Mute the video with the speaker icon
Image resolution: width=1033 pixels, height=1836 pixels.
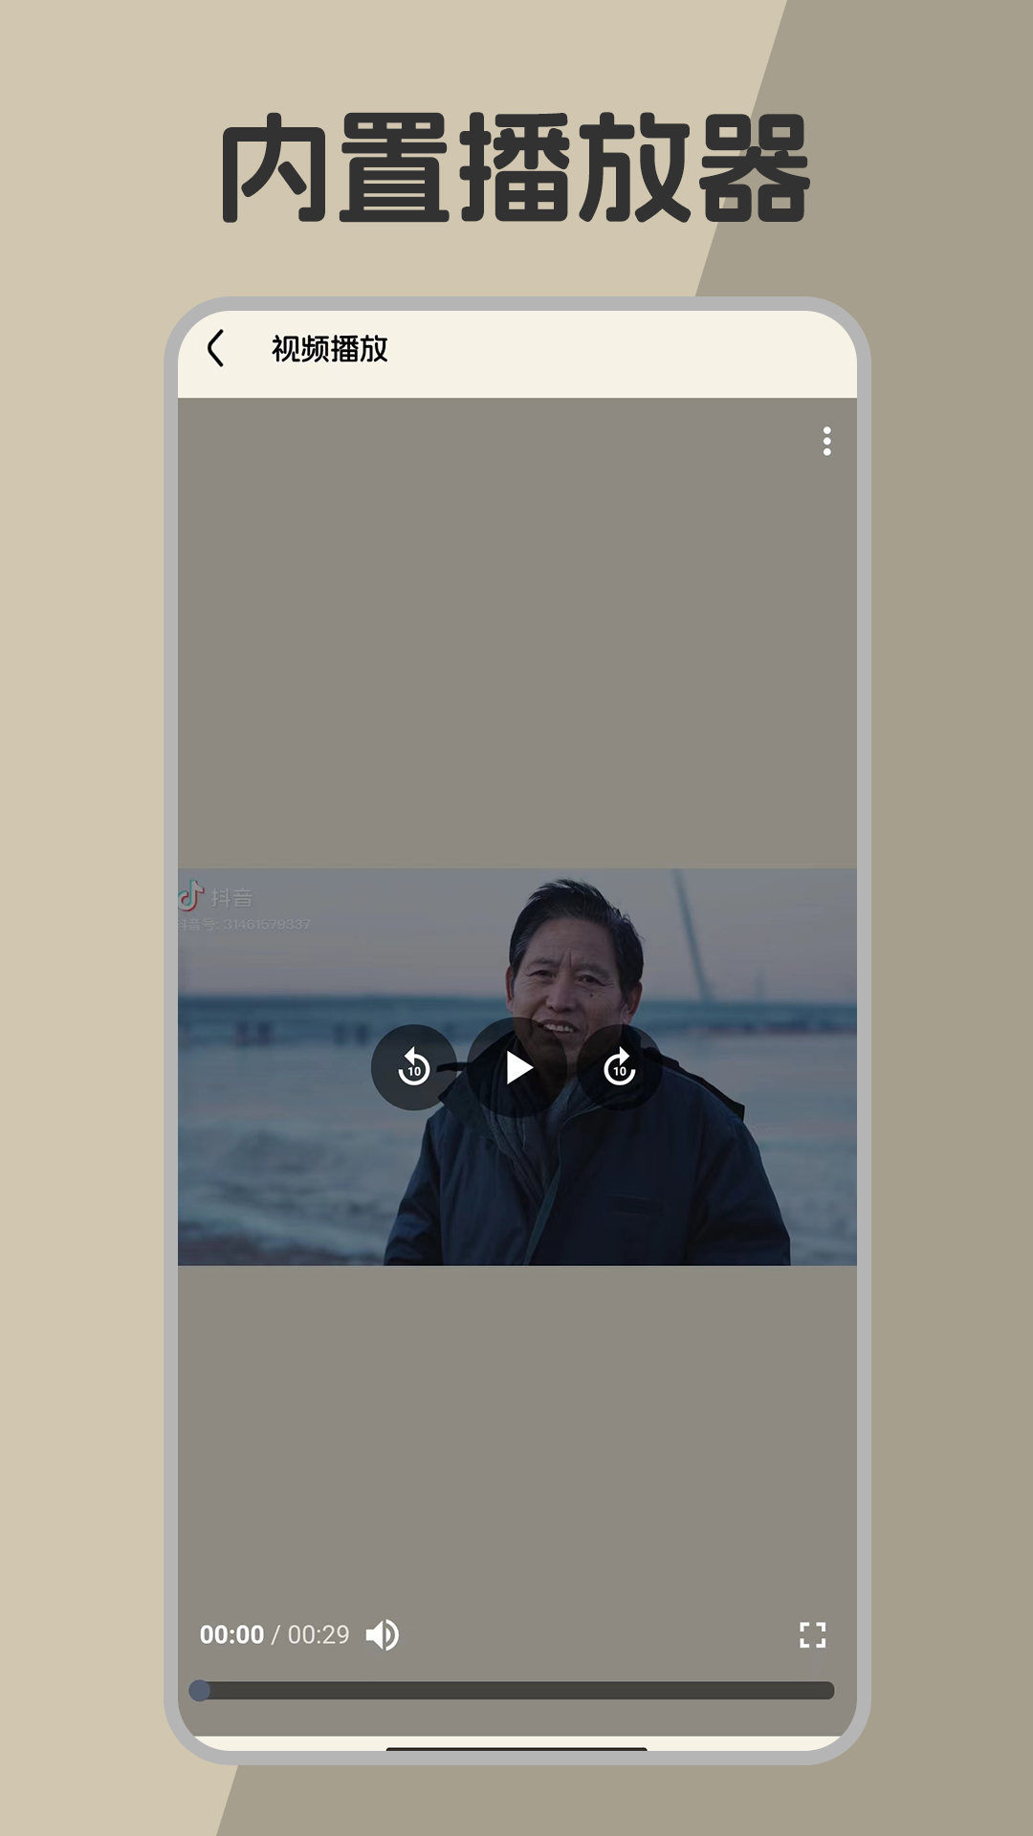tap(383, 1635)
